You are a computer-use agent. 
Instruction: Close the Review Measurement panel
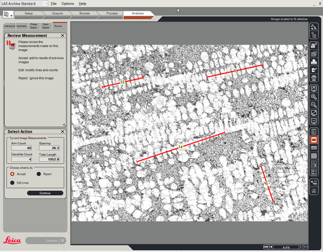tap(63, 35)
